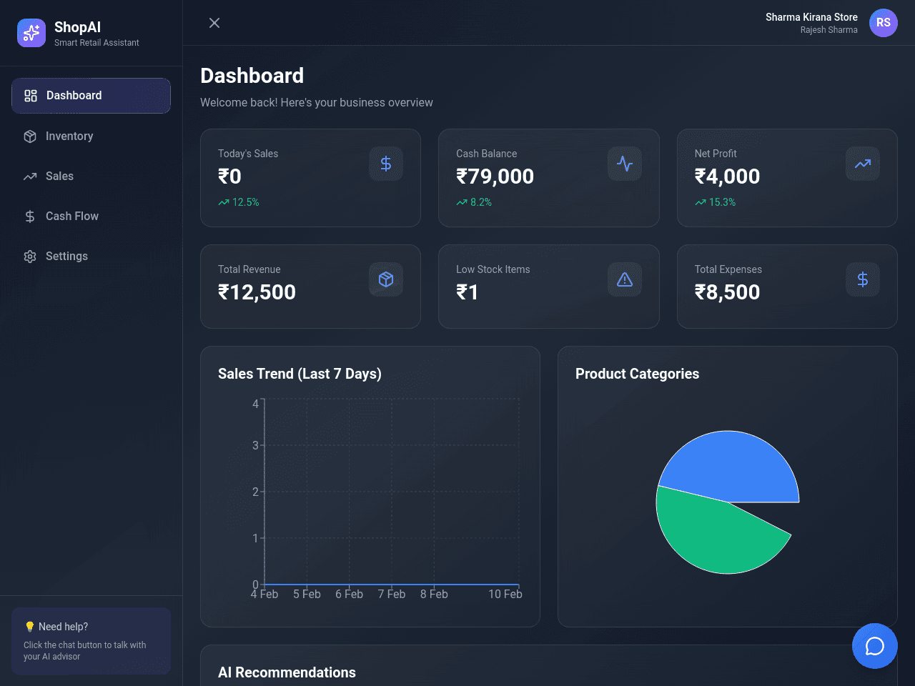The height and width of the screenshot is (686, 915).
Task: Click the 7 Feb label on sales chart
Action: pos(392,594)
